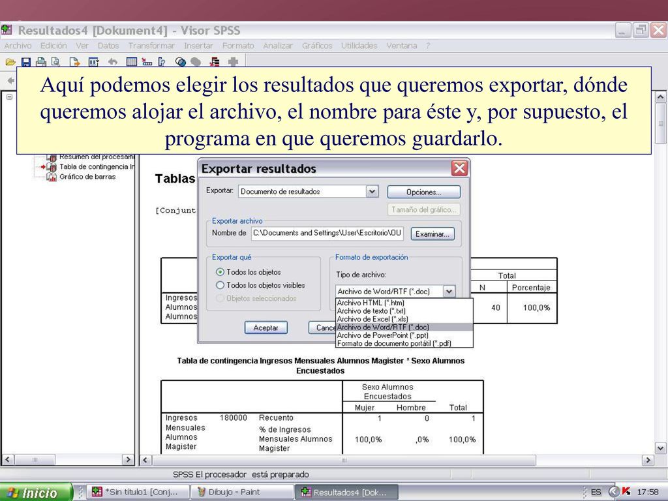Select 'Objetos seleccionados' radio button
Image resolution: width=668 pixels, height=501 pixels.
click(220, 298)
